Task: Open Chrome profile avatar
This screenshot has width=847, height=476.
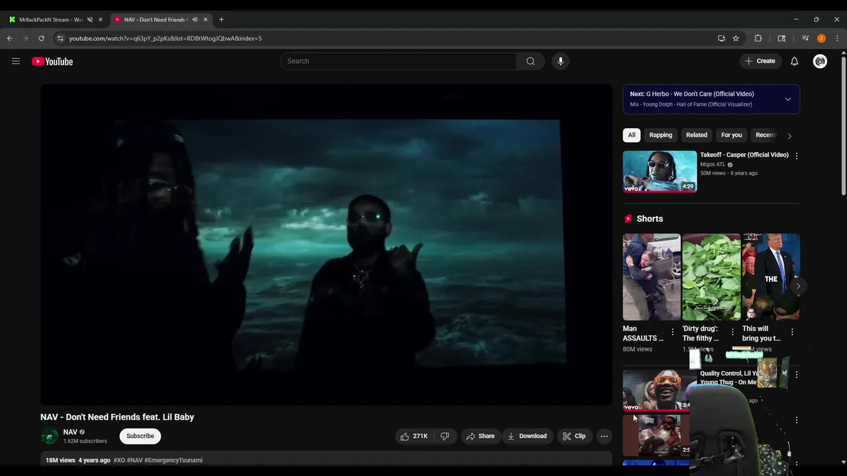Action: pos(821,38)
